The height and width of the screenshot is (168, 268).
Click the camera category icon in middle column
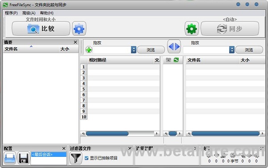click(168, 60)
